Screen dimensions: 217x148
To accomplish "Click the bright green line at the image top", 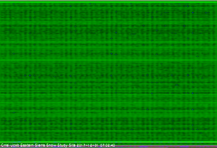I will coord(108,2).
